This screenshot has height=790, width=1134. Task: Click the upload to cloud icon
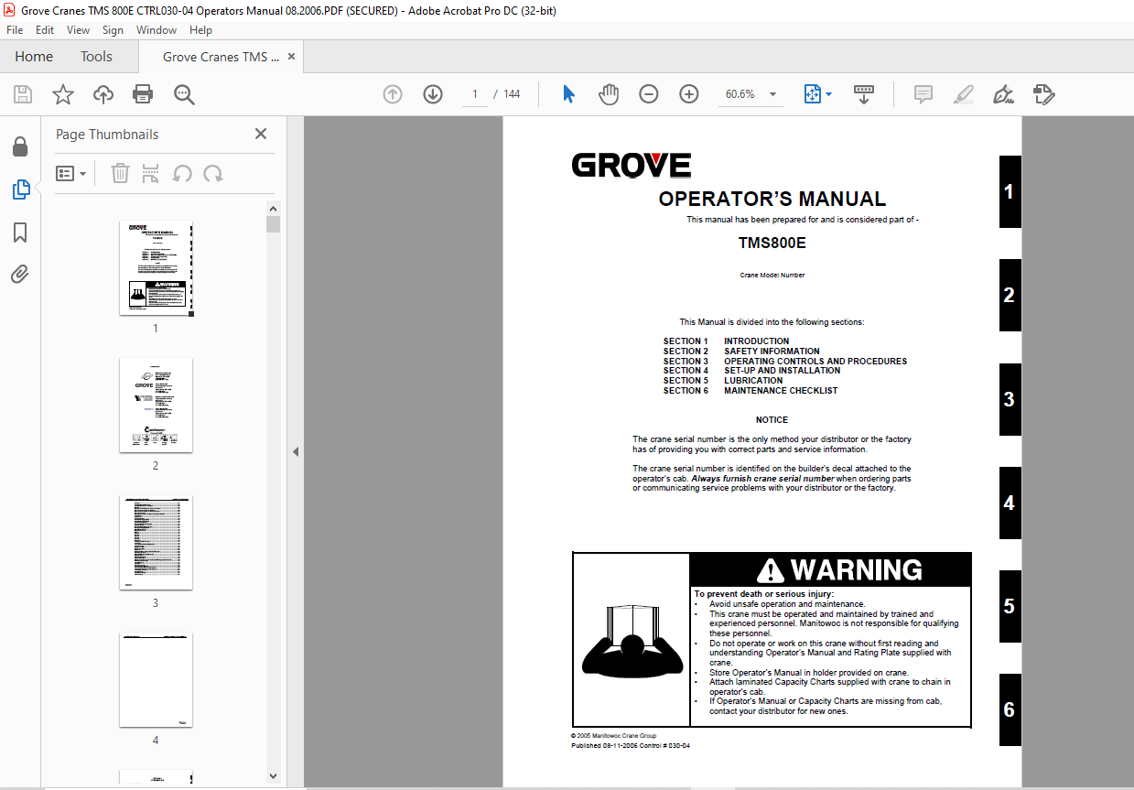click(x=103, y=94)
